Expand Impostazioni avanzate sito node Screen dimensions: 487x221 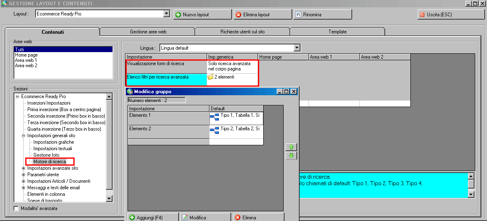(24, 168)
